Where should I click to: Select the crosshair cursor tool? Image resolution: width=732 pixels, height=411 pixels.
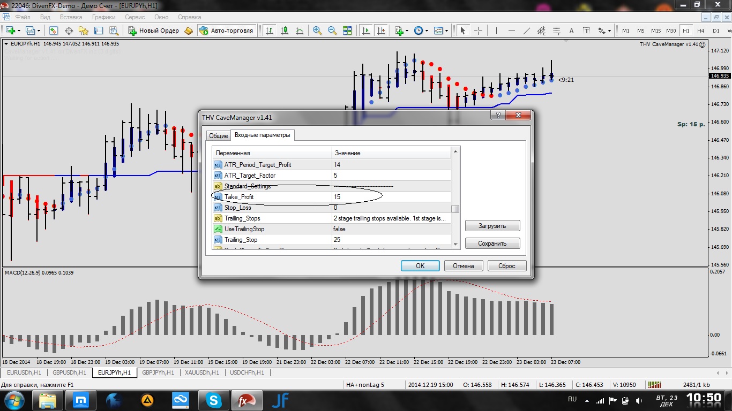[x=478, y=31]
